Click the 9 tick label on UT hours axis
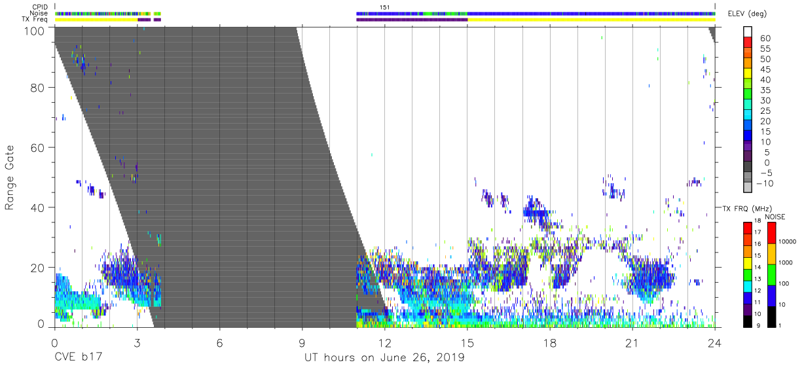This screenshot has height=371, width=804. point(302,343)
